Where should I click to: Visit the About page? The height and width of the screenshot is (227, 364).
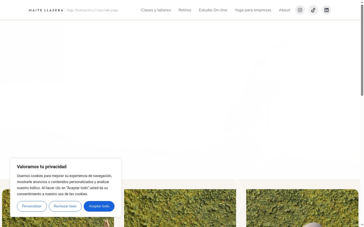(285, 10)
